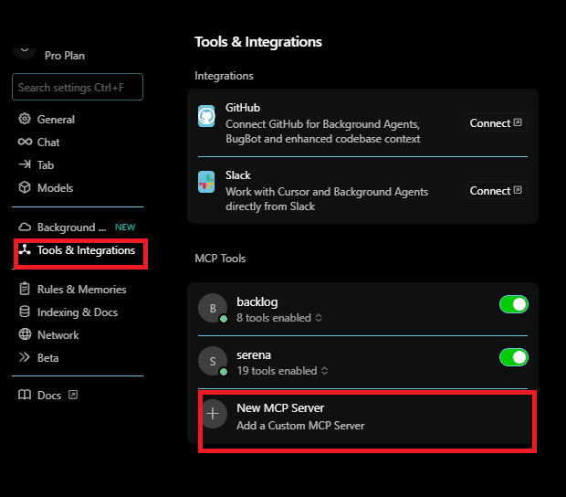Open the Indexing & Docs section
566x497 pixels.
[x=78, y=312]
